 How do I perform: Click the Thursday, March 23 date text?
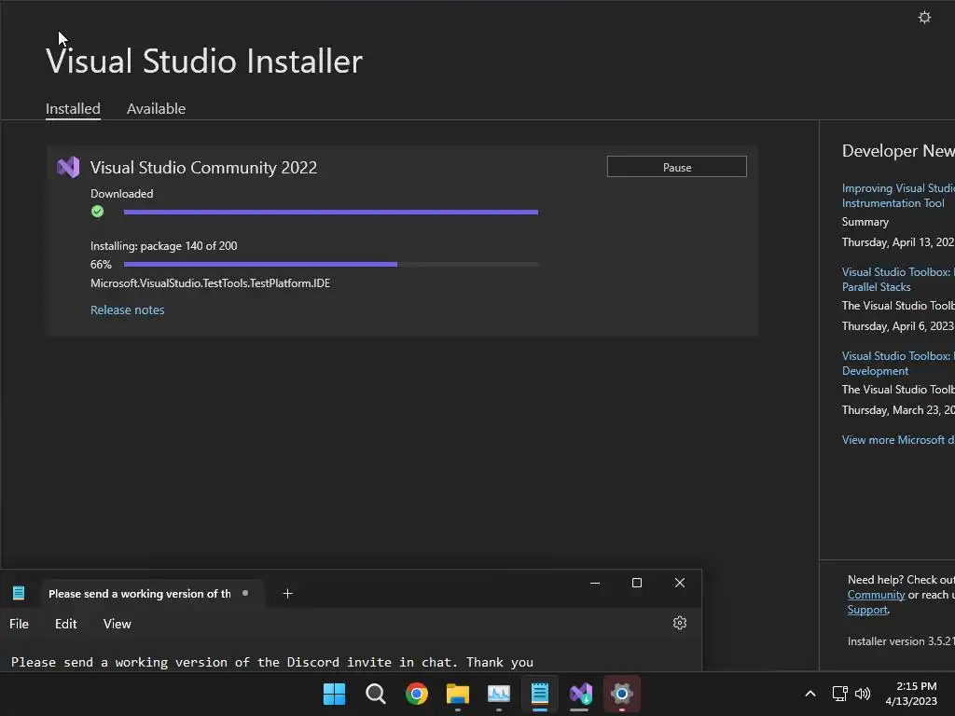tap(898, 410)
